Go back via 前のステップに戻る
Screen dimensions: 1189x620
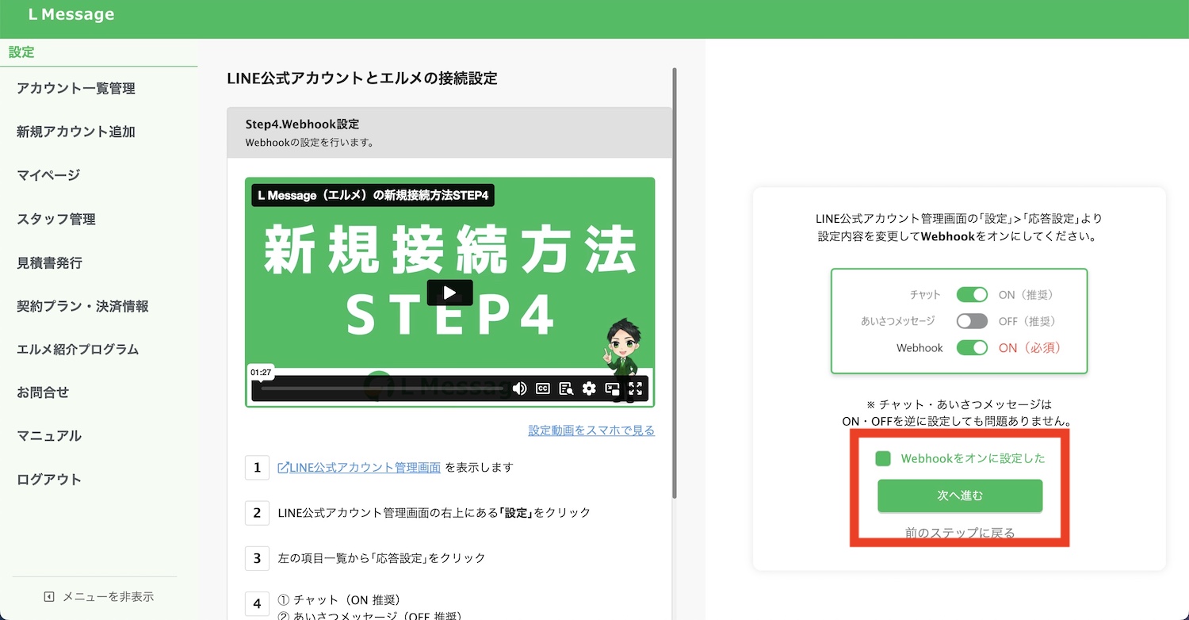click(960, 533)
